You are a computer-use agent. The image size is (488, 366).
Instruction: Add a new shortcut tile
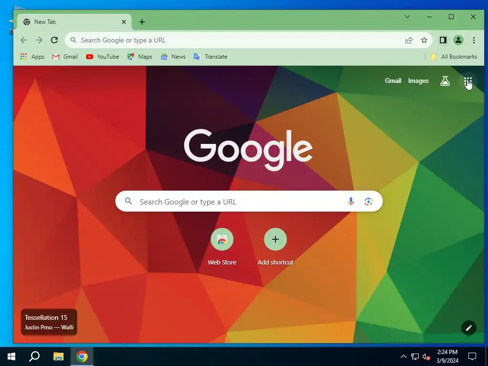point(275,247)
